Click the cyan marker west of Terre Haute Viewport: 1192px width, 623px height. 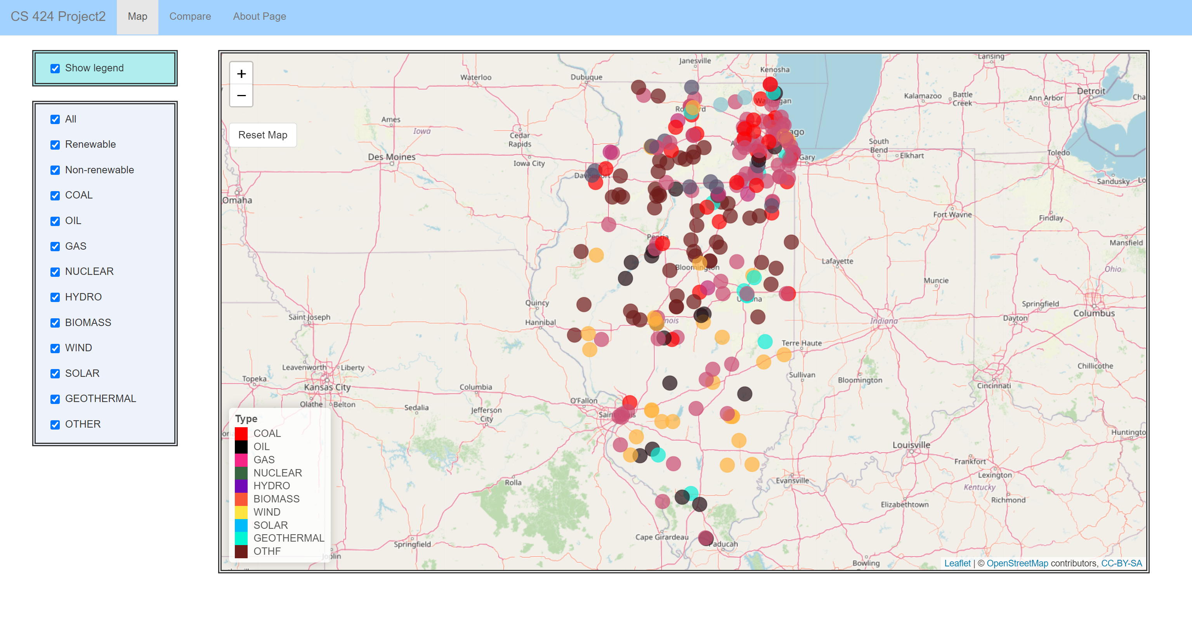[765, 342]
